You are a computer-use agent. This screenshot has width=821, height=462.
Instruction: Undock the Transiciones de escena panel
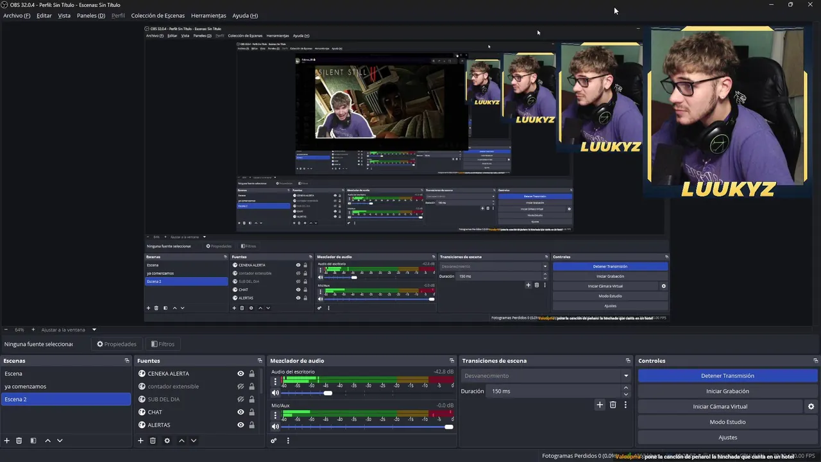pos(628,361)
